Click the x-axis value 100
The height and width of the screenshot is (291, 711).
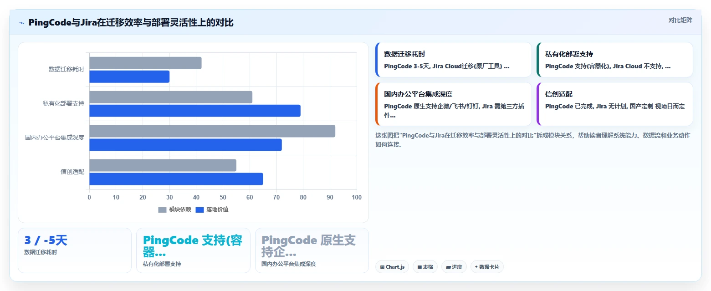pos(357,197)
